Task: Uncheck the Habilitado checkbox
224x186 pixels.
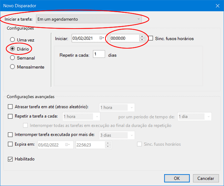Action: click(x=10, y=159)
